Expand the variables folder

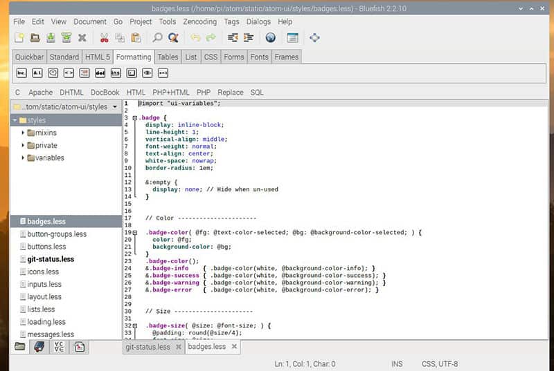pos(23,158)
